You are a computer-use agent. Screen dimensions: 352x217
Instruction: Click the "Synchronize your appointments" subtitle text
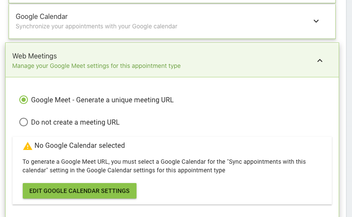[x=96, y=26]
